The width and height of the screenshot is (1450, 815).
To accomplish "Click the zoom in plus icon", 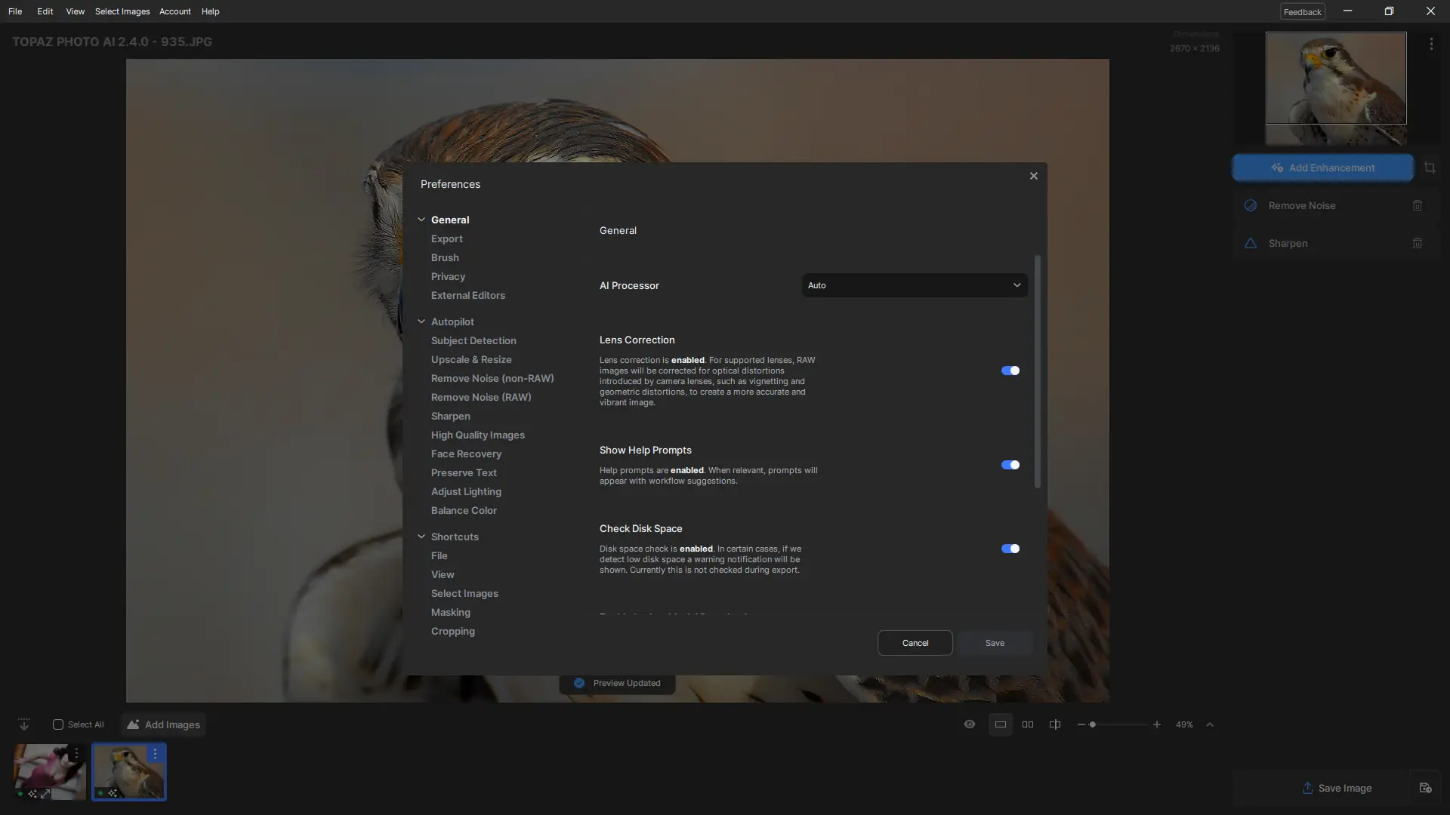I will tap(1156, 724).
